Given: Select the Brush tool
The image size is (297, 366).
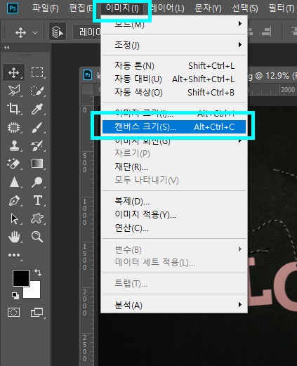Looking at the screenshot, I should (x=37, y=127).
